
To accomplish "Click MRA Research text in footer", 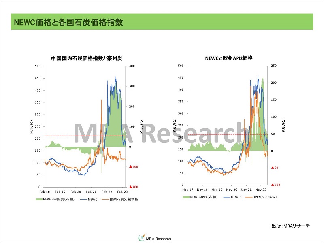I will pos(158,239).
